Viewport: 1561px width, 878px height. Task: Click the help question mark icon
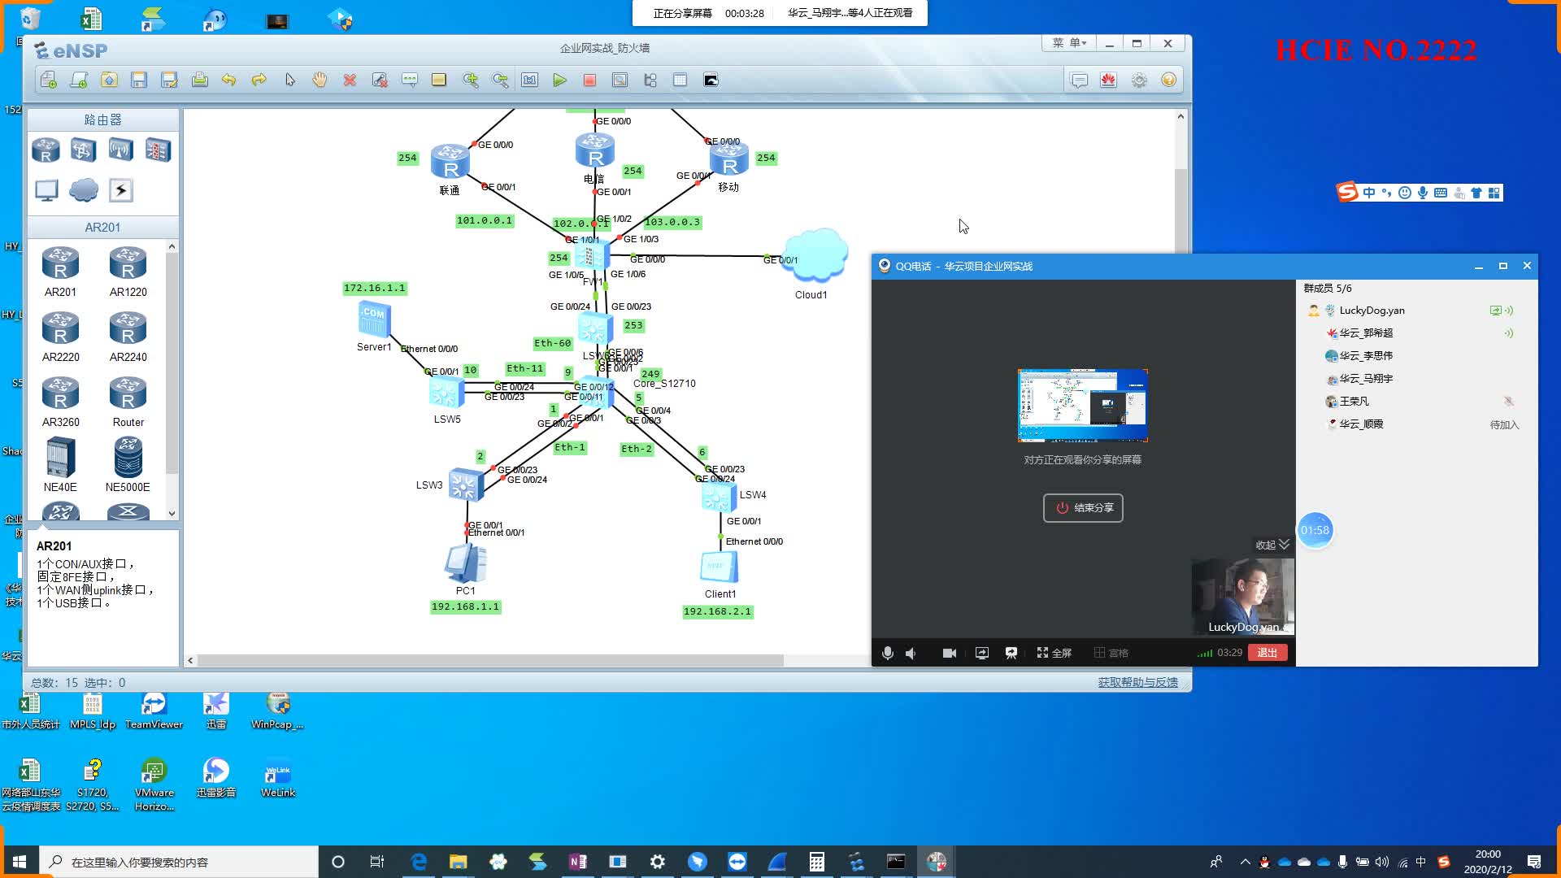pyautogui.click(x=1168, y=80)
